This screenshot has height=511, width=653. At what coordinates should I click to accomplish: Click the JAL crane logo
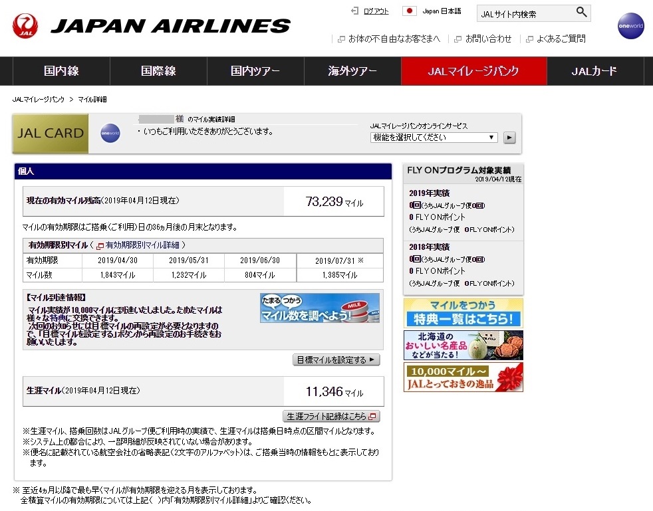pos(25,26)
